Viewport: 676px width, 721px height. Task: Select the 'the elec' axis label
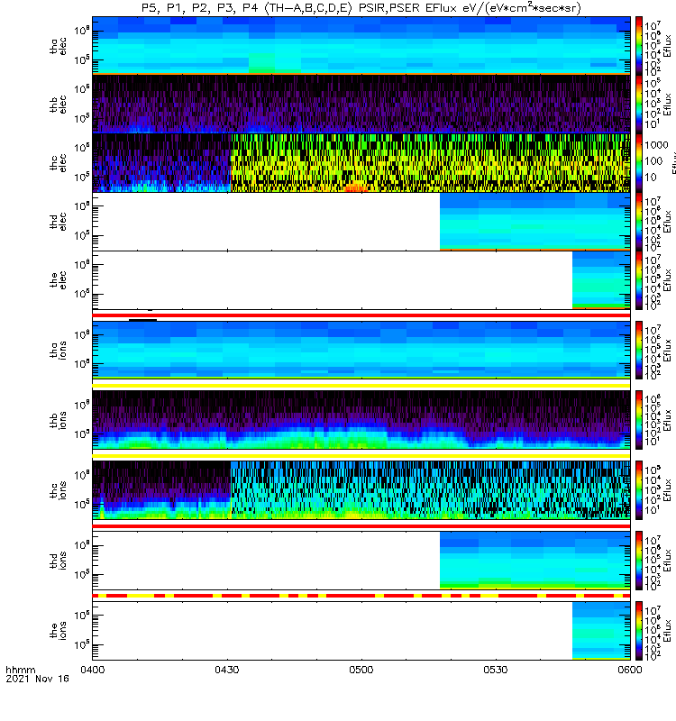[x=58, y=280]
